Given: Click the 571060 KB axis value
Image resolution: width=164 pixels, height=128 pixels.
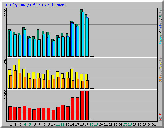Looking at the screenshot, I should tap(5, 96).
